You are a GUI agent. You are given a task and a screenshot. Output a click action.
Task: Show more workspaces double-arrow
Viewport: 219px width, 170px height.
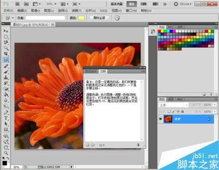tap(165, 4)
